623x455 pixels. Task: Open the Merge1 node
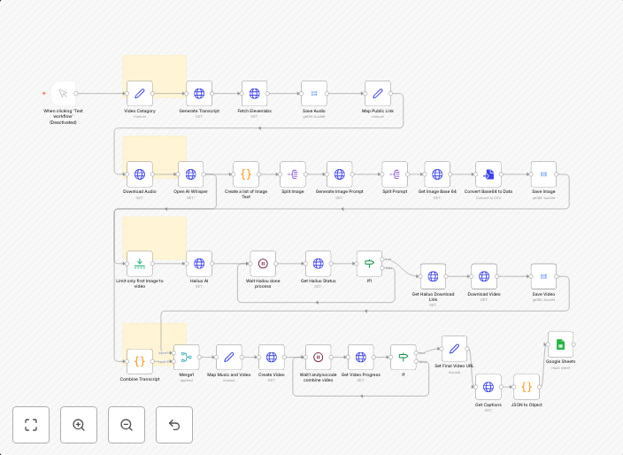coord(187,358)
